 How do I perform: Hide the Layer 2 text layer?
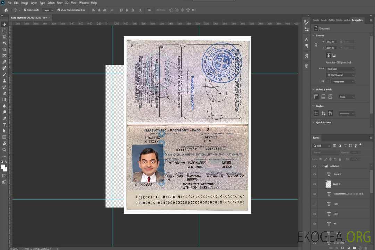pyautogui.click(x=315, y=174)
